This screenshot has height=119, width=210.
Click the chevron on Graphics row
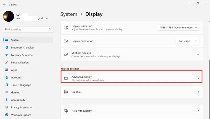(198, 92)
